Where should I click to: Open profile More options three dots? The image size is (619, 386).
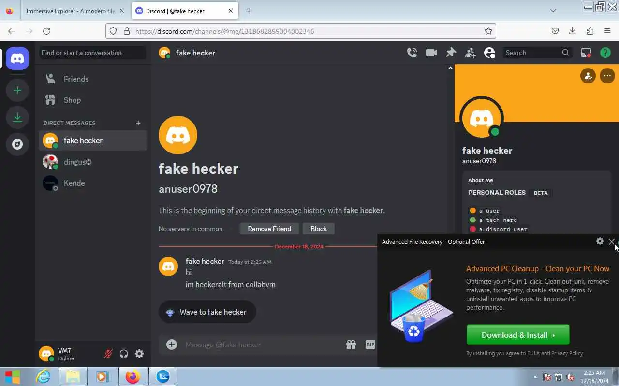pyautogui.click(x=607, y=76)
